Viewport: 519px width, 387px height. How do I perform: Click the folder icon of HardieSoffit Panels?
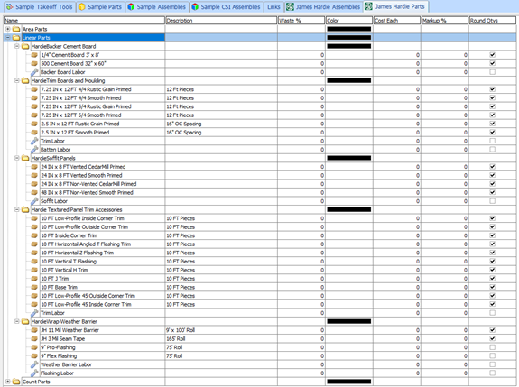[25, 158]
